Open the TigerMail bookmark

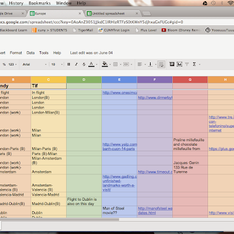click(x=83, y=30)
